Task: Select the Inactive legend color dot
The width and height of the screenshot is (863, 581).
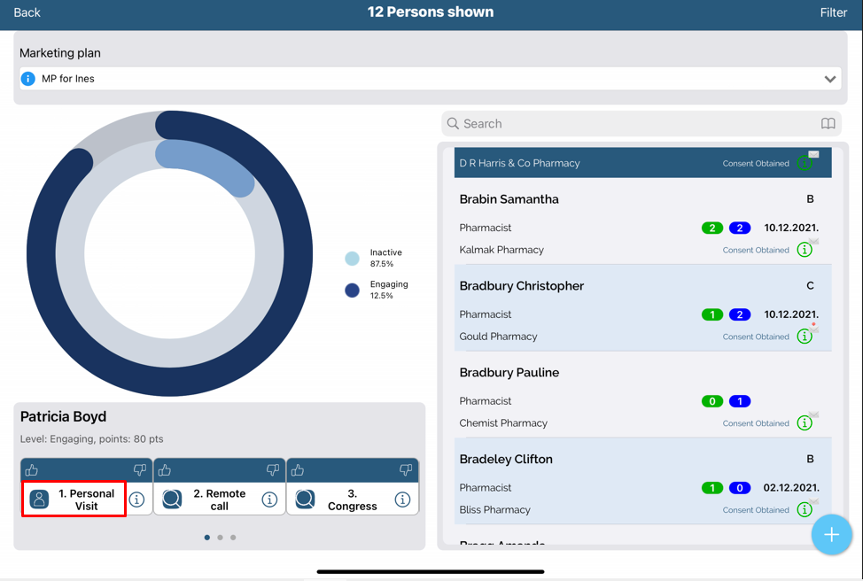Action: [x=353, y=259]
